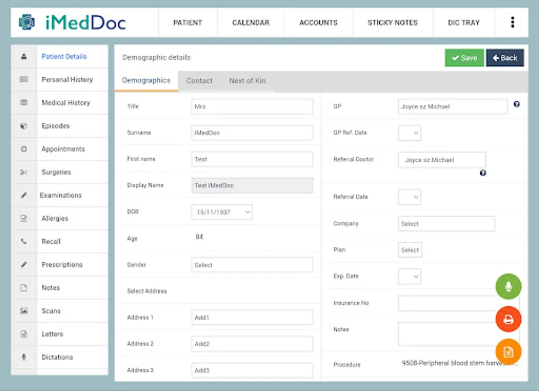The width and height of the screenshot is (539, 391).
Task: Click the Prescriptions pen icon
Action: (24, 265)
